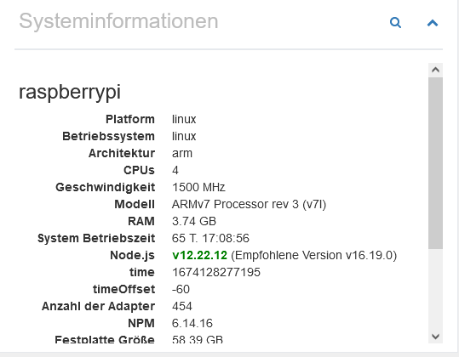This screenshot has width=459, height=357.
Task: Open the magnifier search icon
Action: pyautogui.click(x=395, y=22)
